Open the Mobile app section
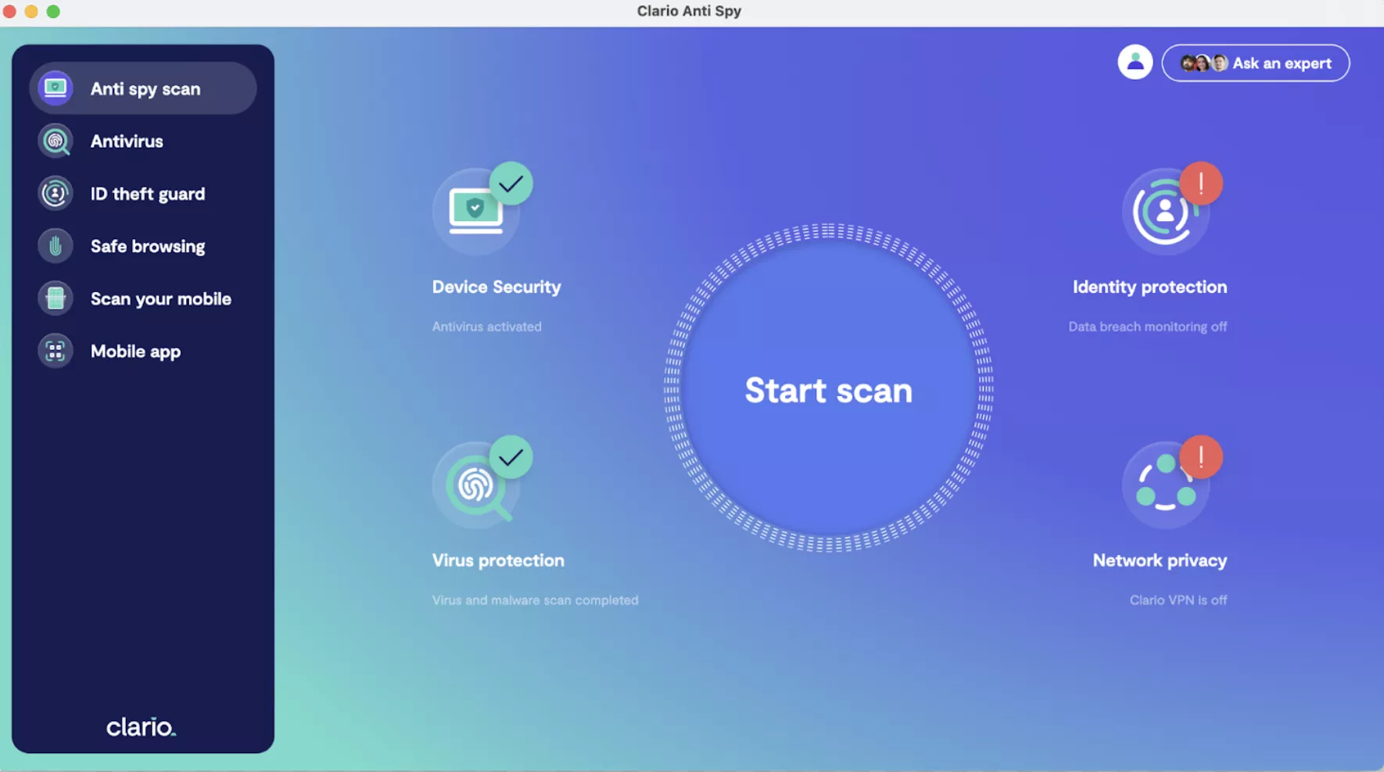The height and width of the screenshot is (772, 1384). click(x=143, y=351)
